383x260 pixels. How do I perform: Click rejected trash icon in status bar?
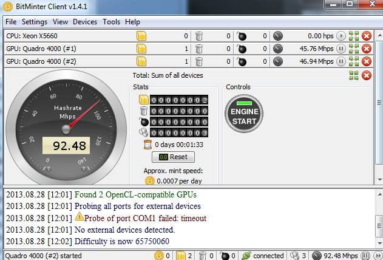coord(203,256)
